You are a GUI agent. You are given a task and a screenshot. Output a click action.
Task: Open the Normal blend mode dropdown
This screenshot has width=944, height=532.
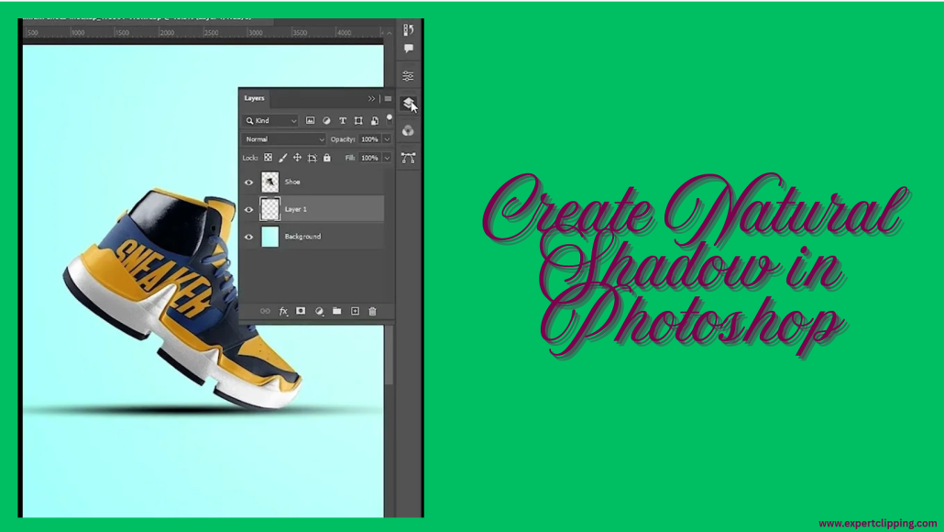(283, 139)
